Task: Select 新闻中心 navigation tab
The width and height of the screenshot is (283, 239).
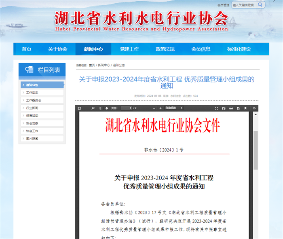Action: (93, 49)
